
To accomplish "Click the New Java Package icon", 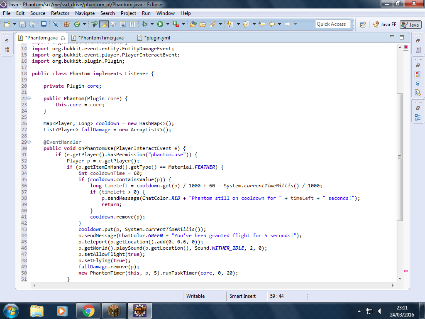I will click(67, 24).
